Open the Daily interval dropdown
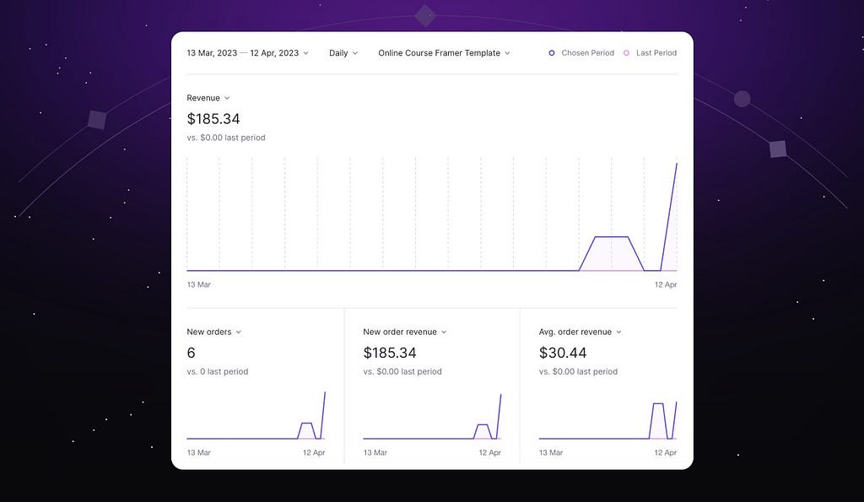The height and width of the screenshot is (502, 864). [343, 53]
